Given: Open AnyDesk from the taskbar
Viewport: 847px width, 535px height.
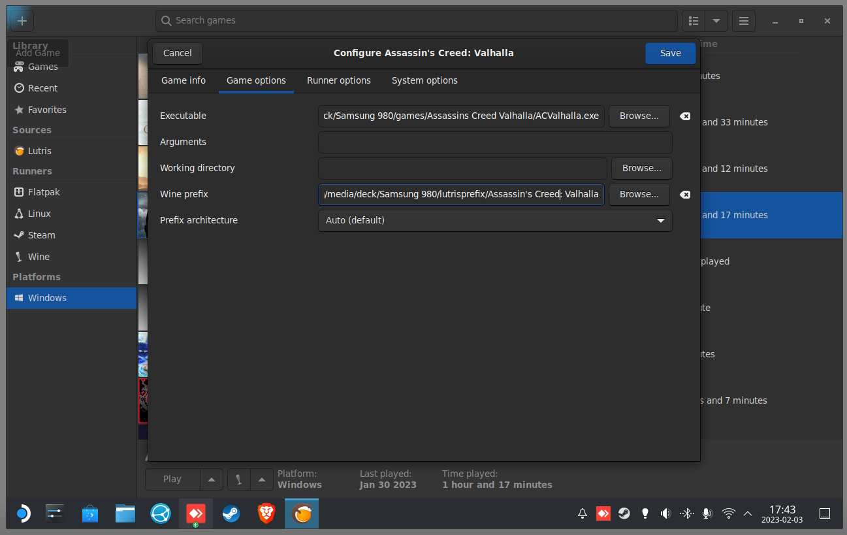Looking at the screenshot, I should tap(196, 514).
